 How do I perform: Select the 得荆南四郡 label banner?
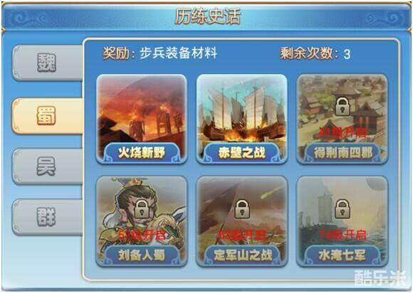click(x=342, y=153)
